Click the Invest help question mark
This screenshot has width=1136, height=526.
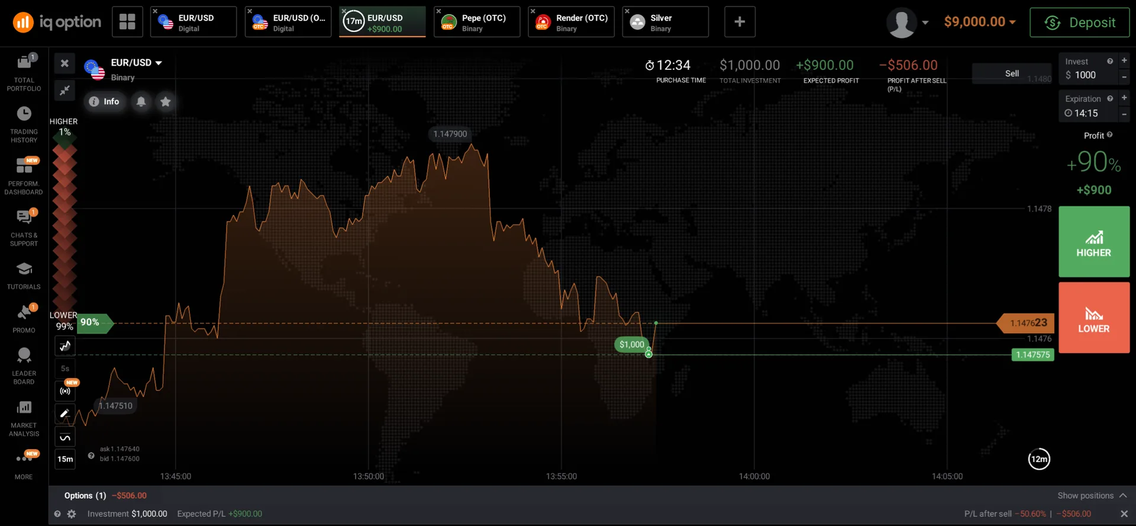[1110, 62]
